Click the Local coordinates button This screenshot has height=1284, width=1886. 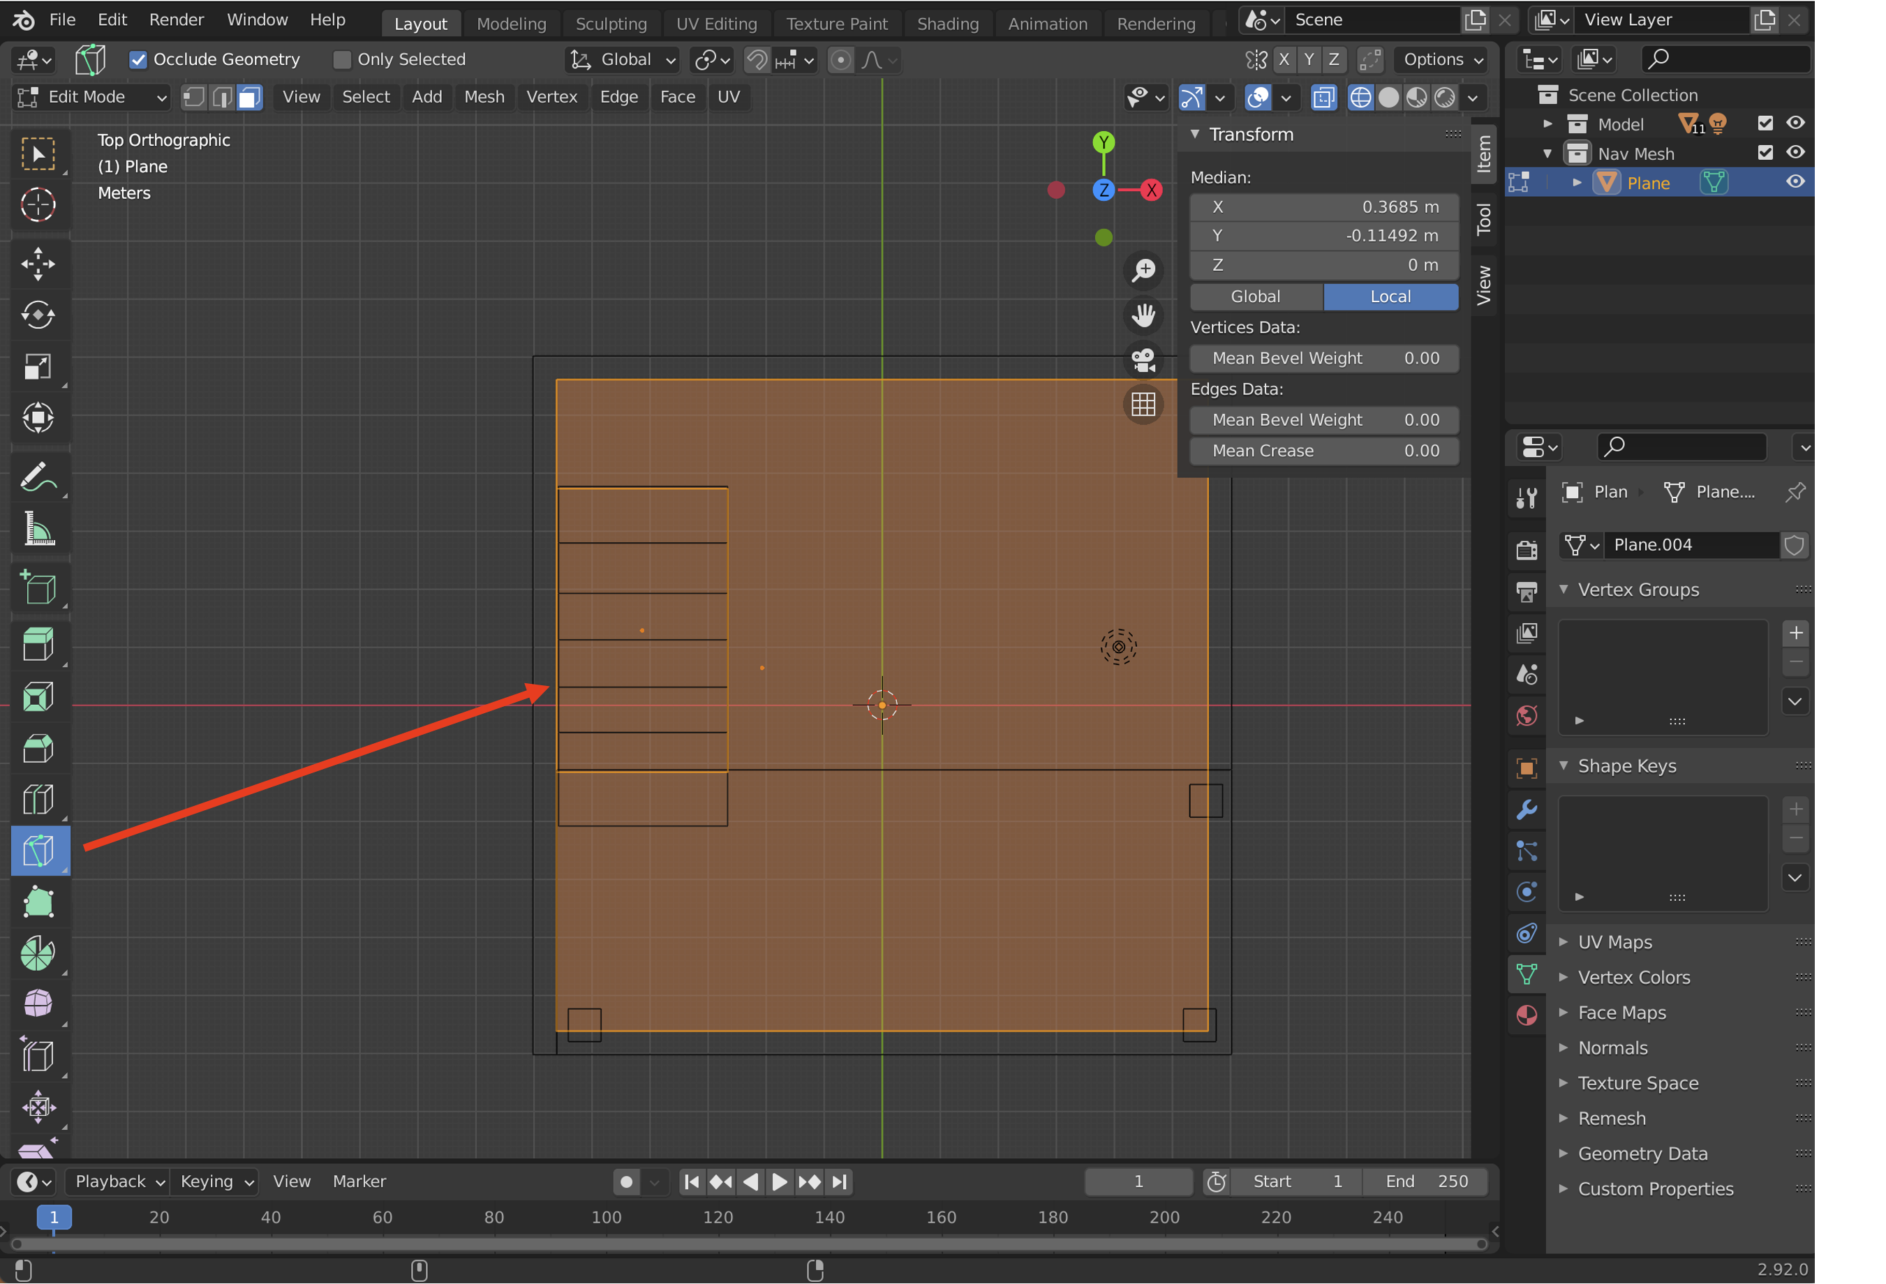pyautogui.click(x=1391, y=297)
